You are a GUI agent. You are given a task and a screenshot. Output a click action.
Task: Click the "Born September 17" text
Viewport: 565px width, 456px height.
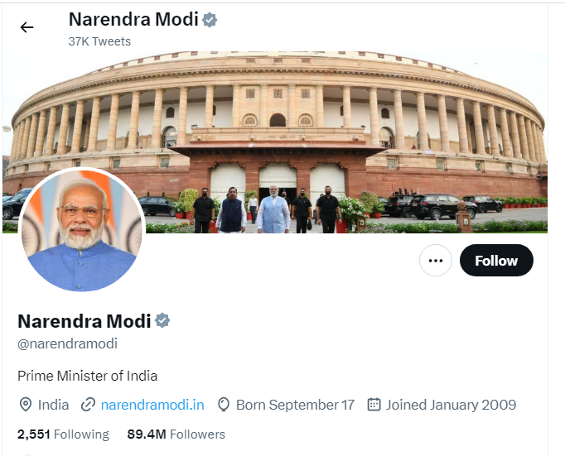click(x=295, y=405)
